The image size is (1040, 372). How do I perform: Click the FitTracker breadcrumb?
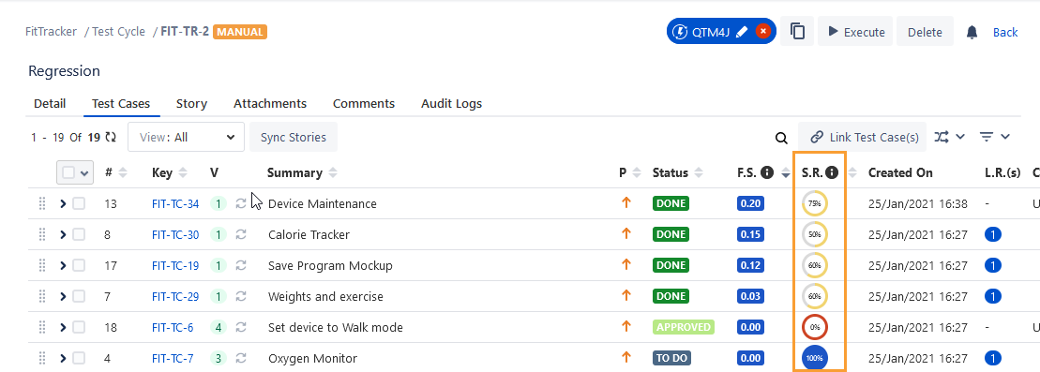(x=51, y=31)
